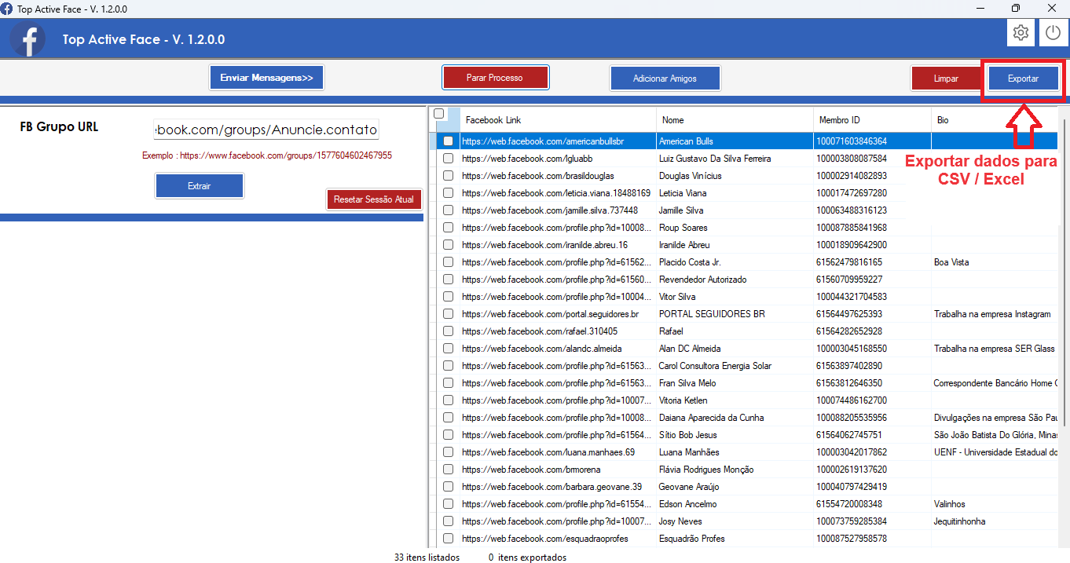
Task: Select link web.facebook.com/lgluabb
Action: (527, 159)
